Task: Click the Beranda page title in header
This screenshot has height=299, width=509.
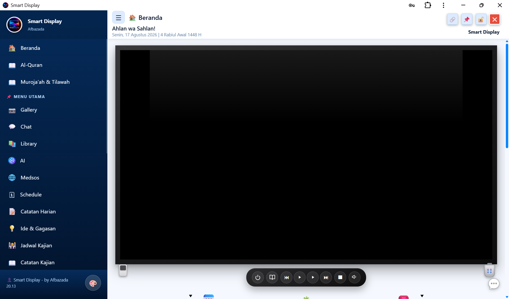Action: [150, 18]
